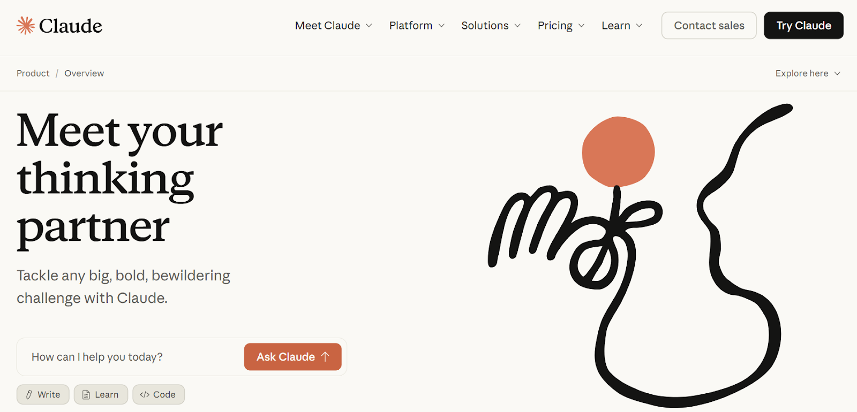This screenshot has width=857, height=412.
Task: Click the Claude starburst logo icon
Action: [26, 25]
